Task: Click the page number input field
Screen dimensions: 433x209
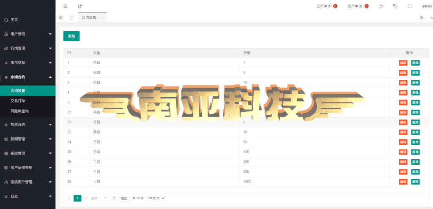Action: pos(105,198)
